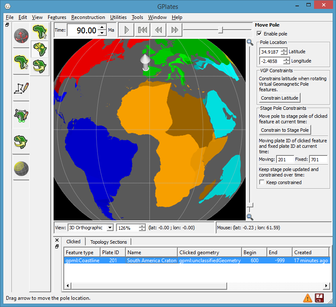Enable the Keep constrained checkbox
This screenshot has height=307, width=336.
click(x=262, y=182)
